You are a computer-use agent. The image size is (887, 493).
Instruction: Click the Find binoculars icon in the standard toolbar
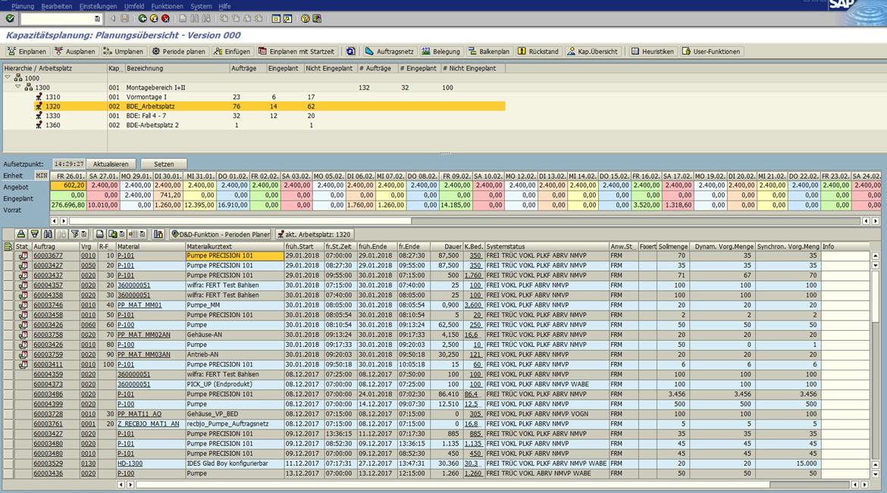(195, 19)
